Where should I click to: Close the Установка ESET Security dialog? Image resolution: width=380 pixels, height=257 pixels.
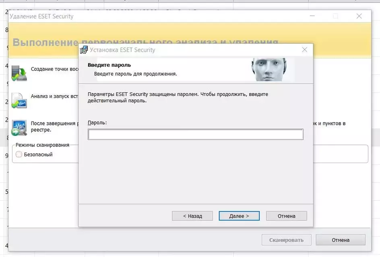[x=305, y=50]
